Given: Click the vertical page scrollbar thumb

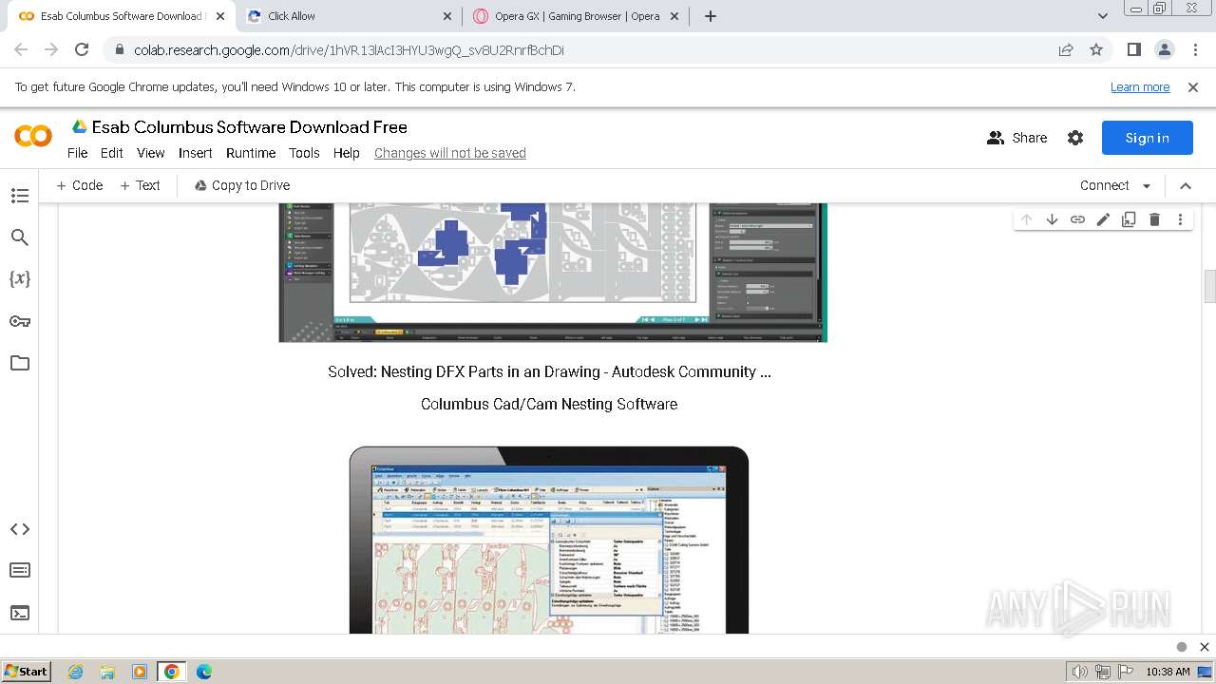Looking at the screenshot, I should 1209,286.
